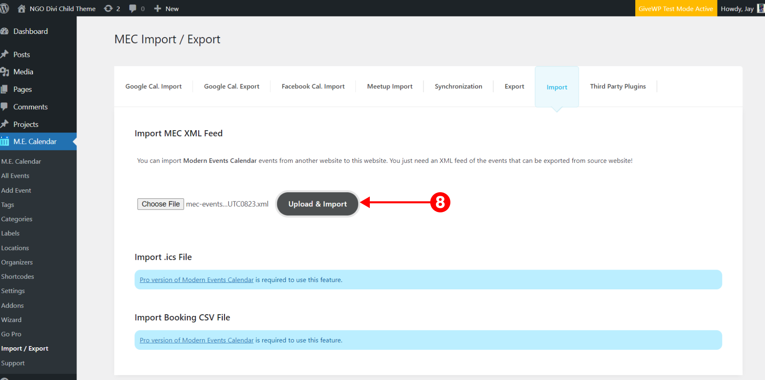765x380 pixels.
Task: Open the Tags submenu
Action: [8, 205]
